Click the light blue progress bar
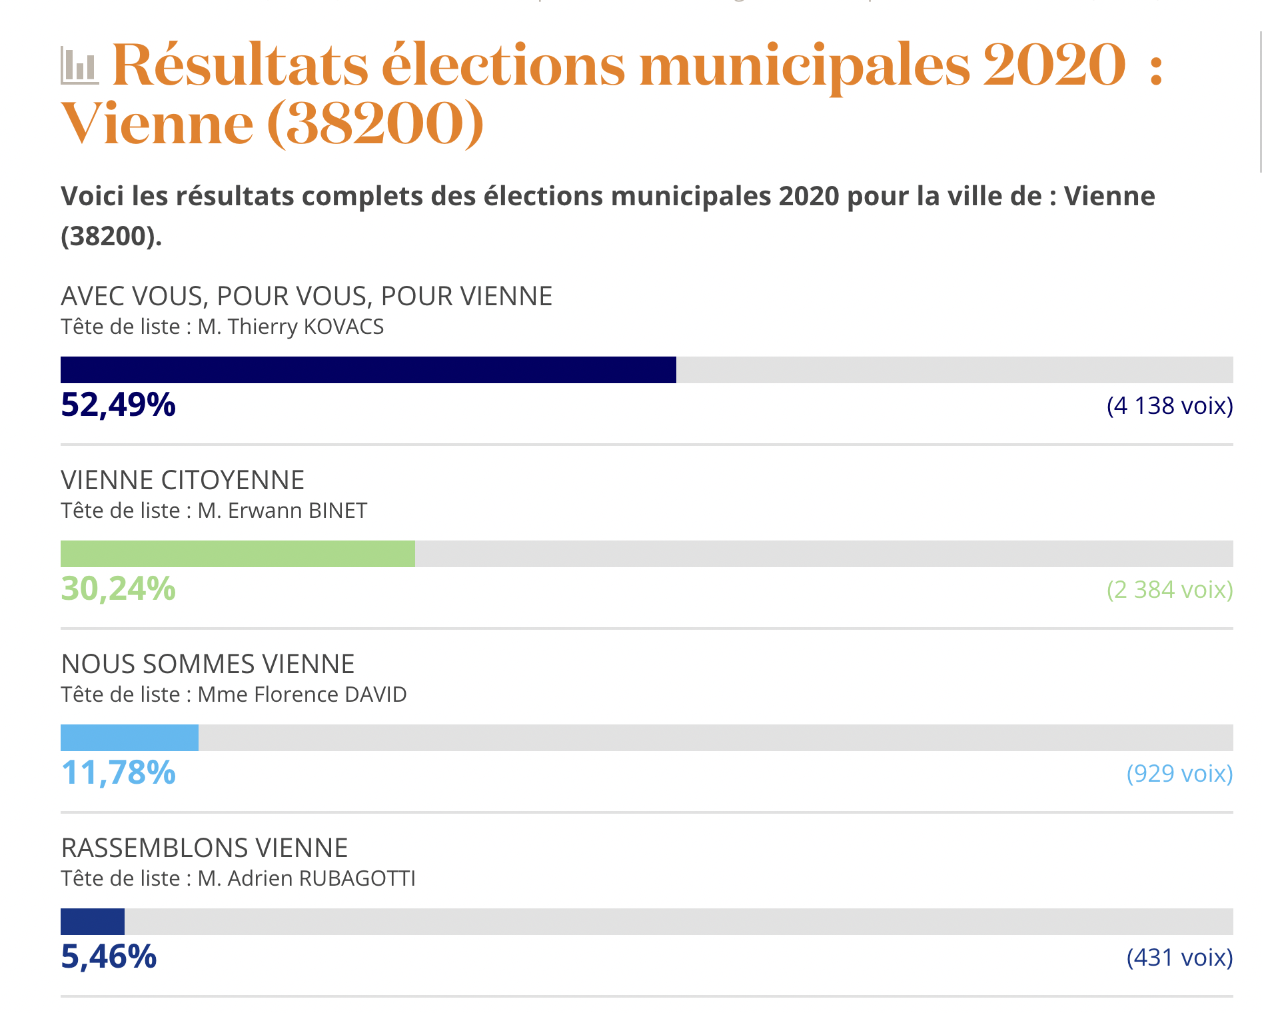This screenshot has width=1262, height=1013. (129, 738)
